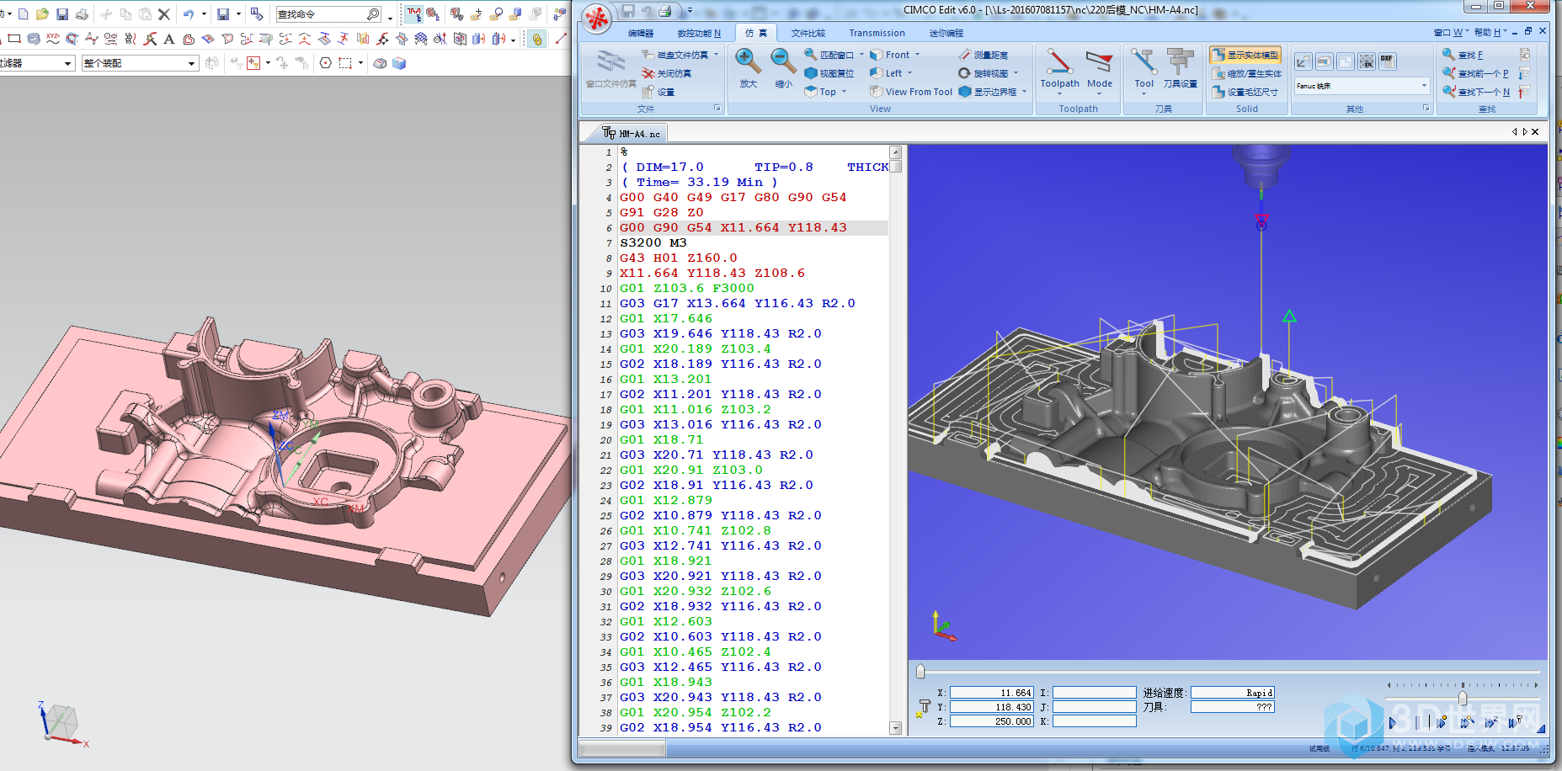
Task: Open the Fanuc 铣床 machine type combo box
Action: 1362,86
